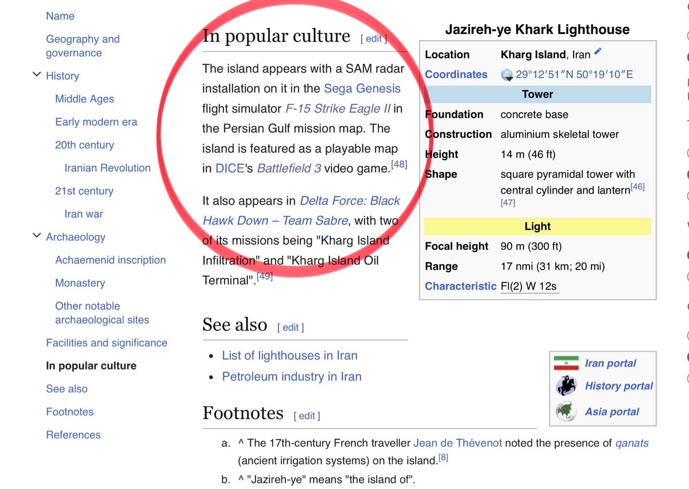Go to Name section in contents
689x490 pixels.
pos(60,16)
